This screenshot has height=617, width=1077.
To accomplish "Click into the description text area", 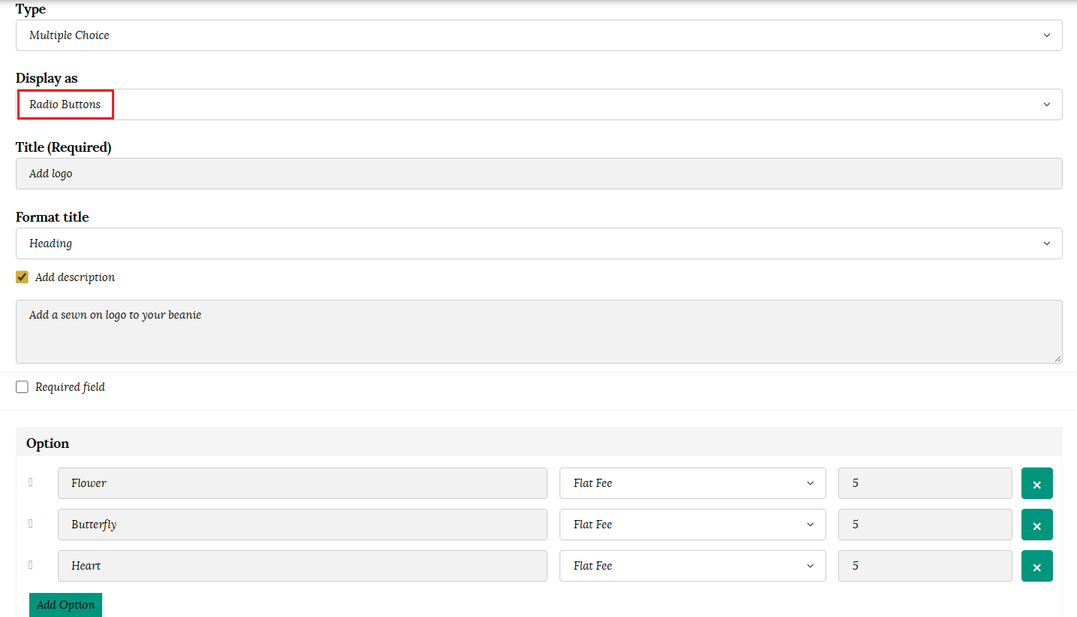I will tap(539, 331).
